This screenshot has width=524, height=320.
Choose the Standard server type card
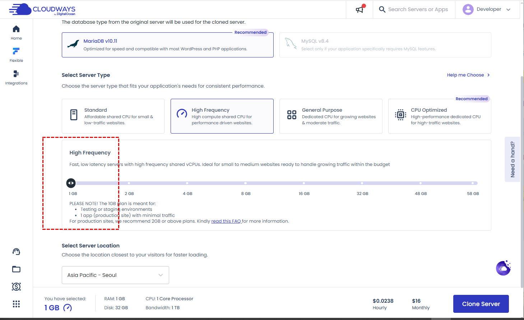tap(113, 116)
